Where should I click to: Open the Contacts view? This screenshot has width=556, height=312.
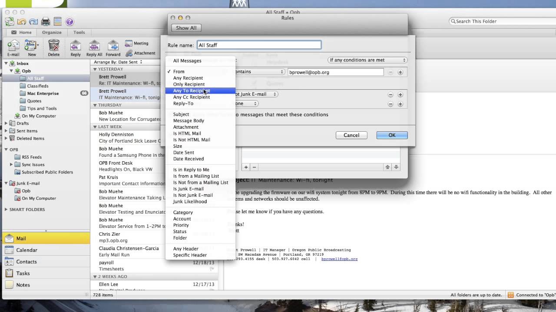(x=46, y=262)
